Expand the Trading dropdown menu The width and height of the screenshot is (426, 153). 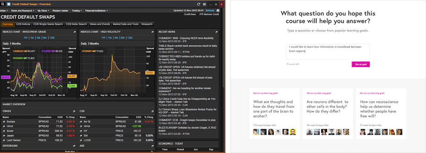(x=77, y=11)
